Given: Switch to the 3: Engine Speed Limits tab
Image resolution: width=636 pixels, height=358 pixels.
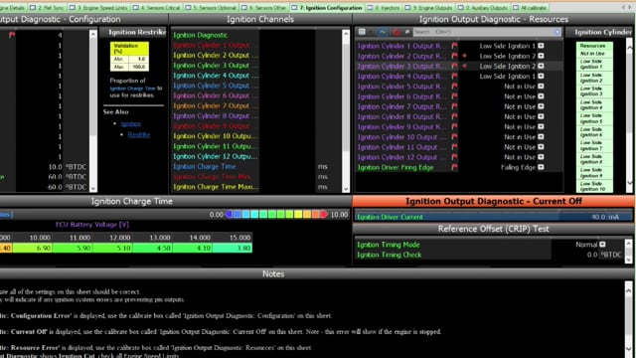Looking at the screenshot, I should [98, 8].
